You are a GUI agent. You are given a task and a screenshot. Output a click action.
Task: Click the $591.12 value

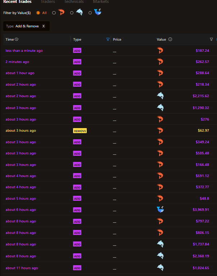pos(202,176)
